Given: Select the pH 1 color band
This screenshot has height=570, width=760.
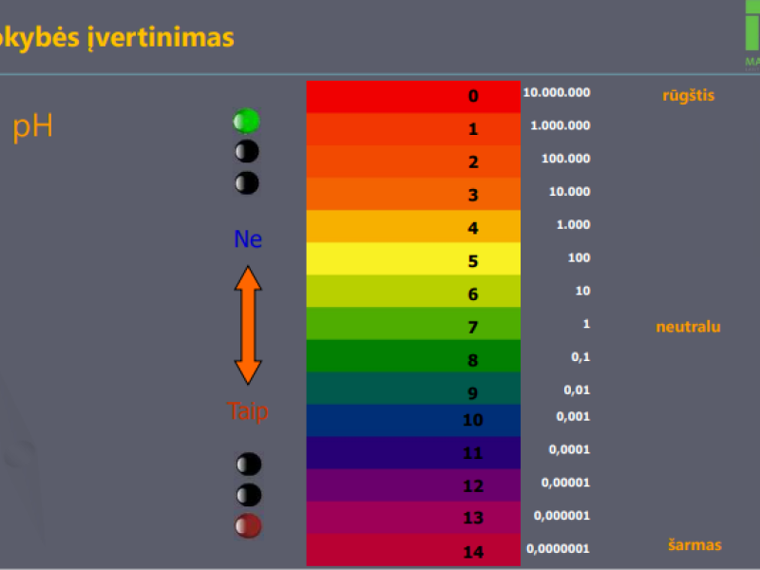Looking at the screenshot, I should coord(413,129).
